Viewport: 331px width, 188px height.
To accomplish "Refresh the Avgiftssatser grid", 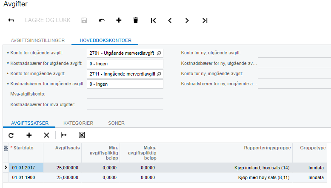I will (11, 135).
